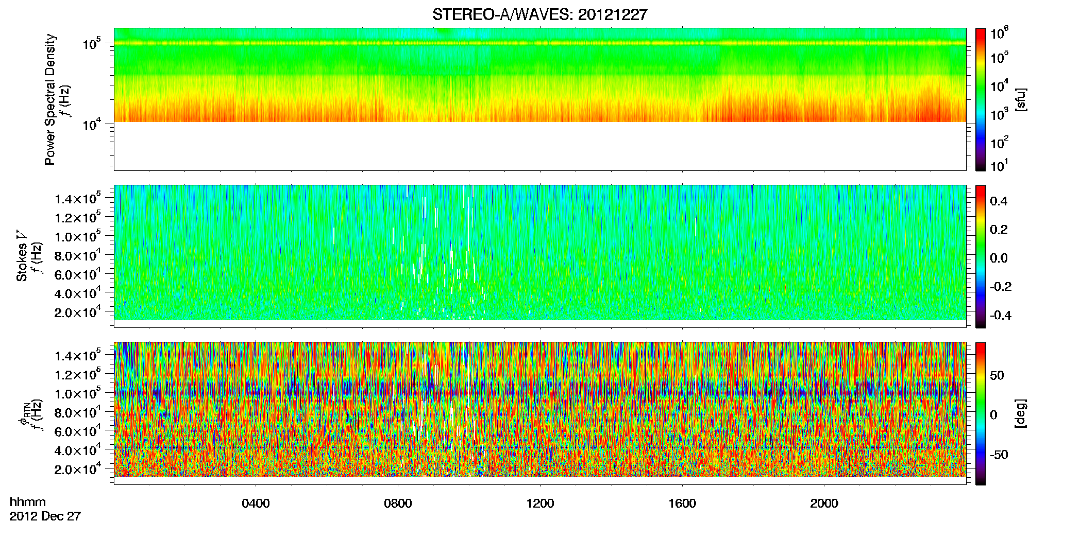This screenshot has width=1080, height=556.
Task: Click the Stokes V color bar
Action: (x=981, y=256)
